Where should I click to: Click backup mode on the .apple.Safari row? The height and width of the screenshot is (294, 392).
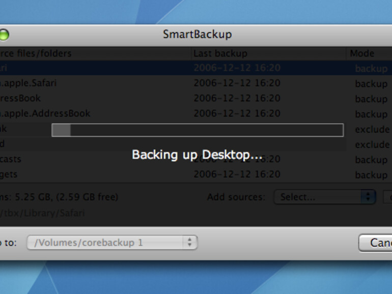click(371, 84)
